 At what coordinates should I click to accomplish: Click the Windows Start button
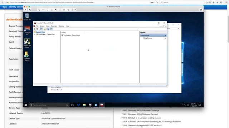26,105
